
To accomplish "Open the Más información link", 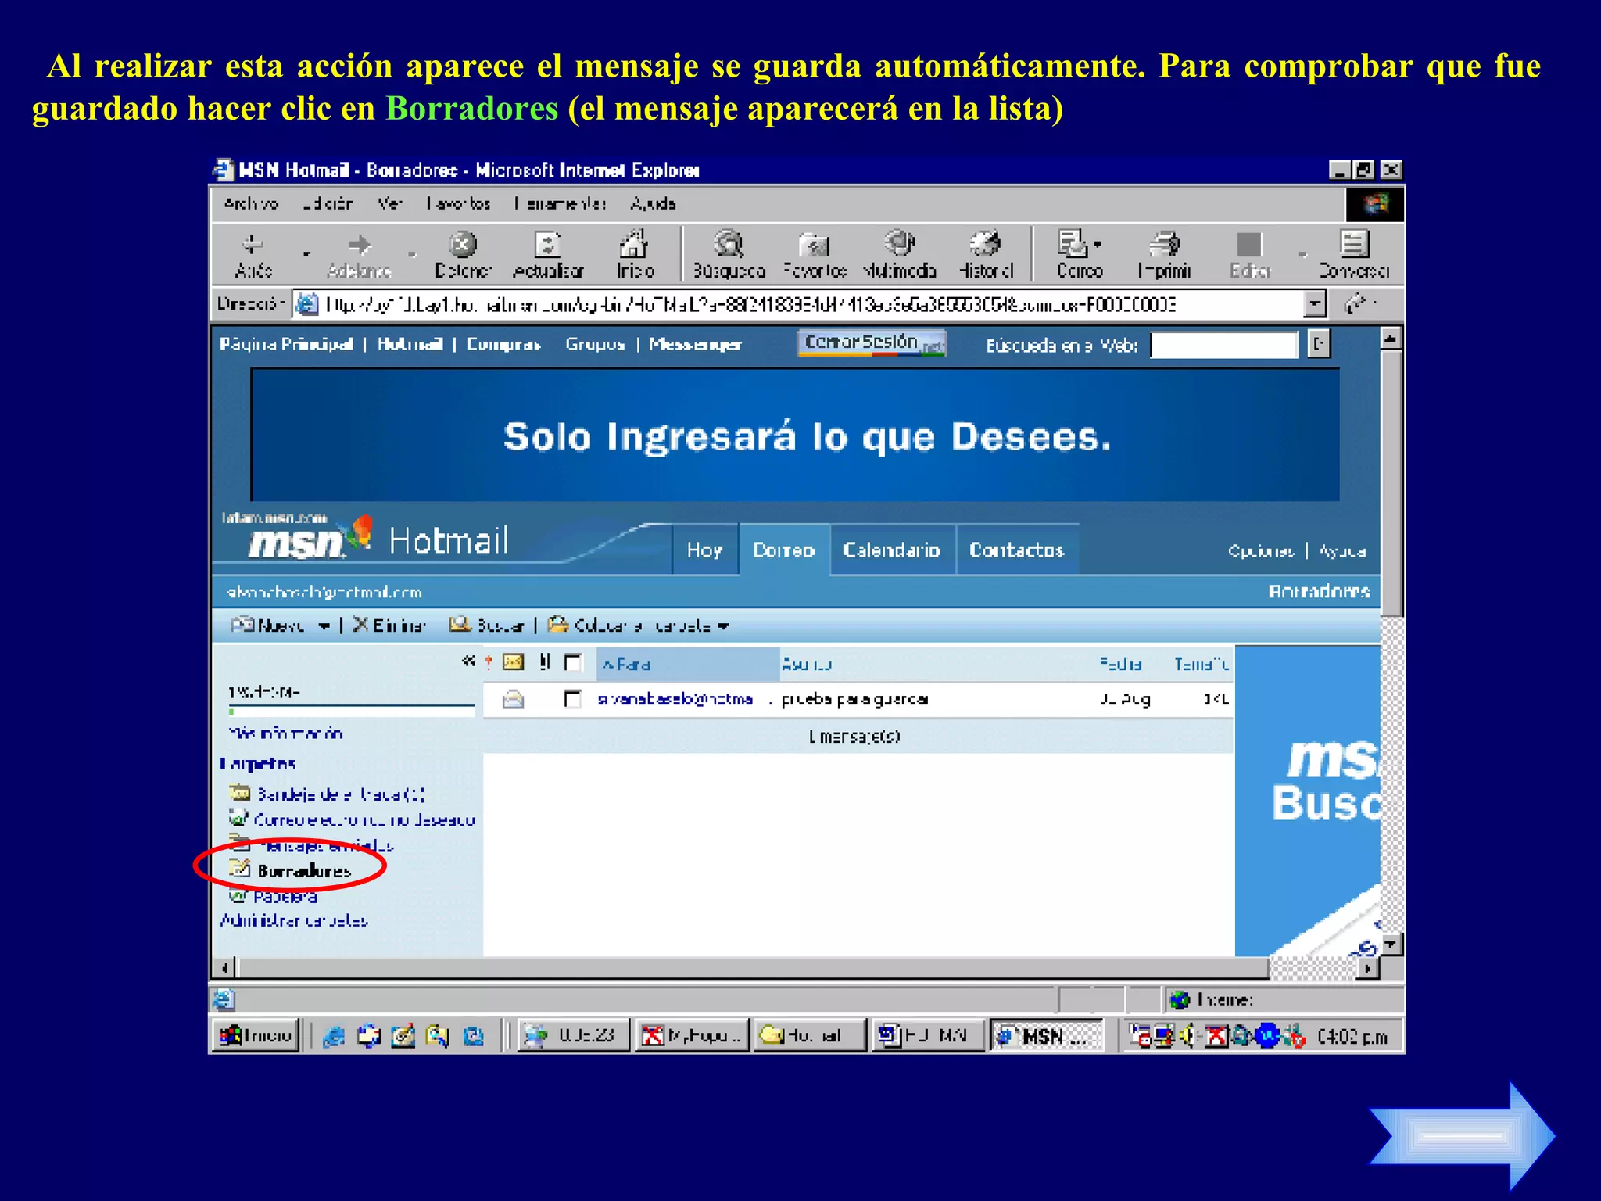I will (285, 733).
